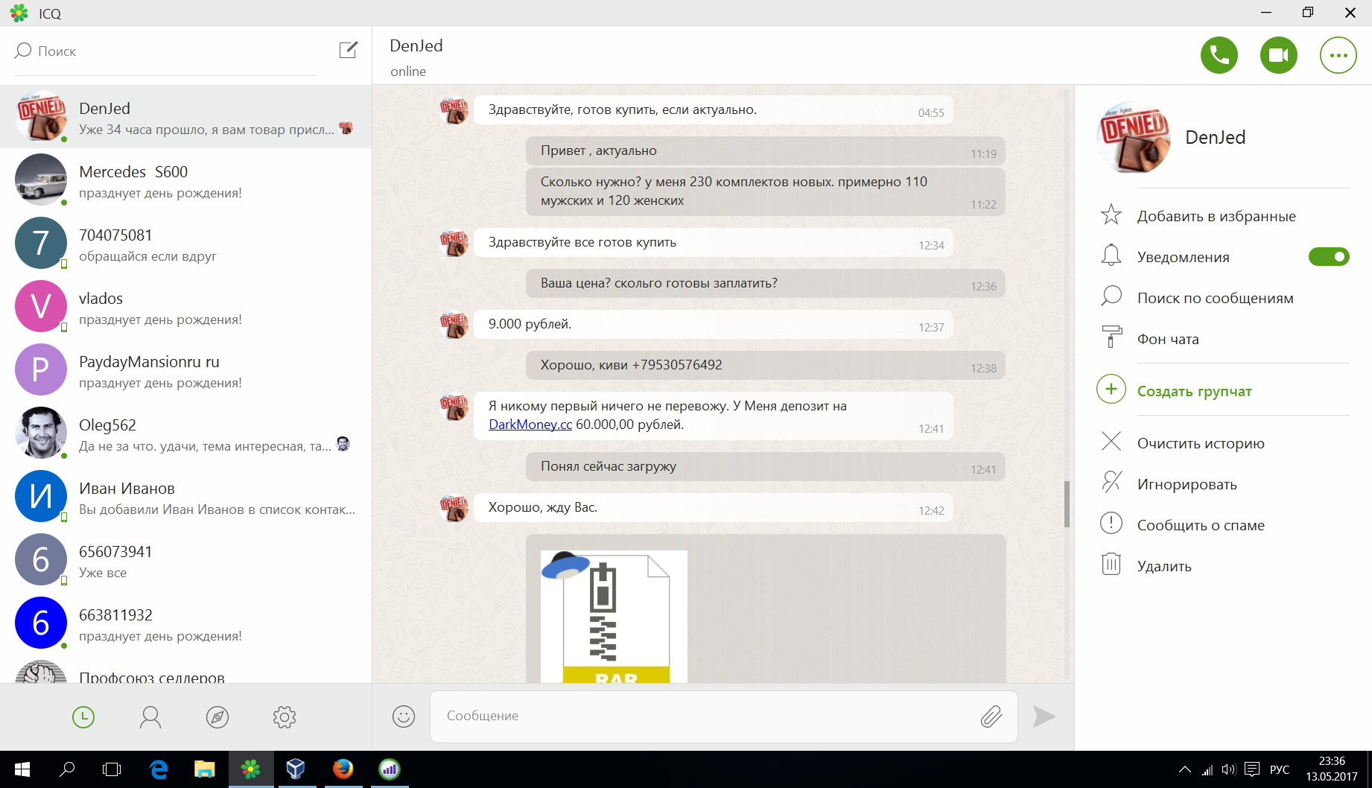Click the search magnifier icon in contacts
Image resolution: width=1372 pixels, height=788 pixels.
[x=23, y=51]
